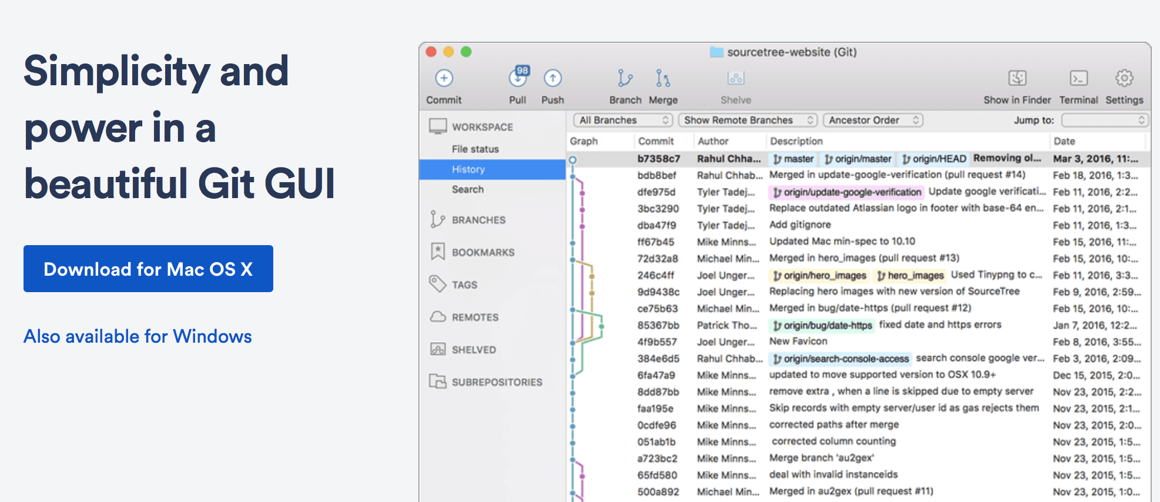
Task: Select File status in sidebar
Action: (492, 149)
